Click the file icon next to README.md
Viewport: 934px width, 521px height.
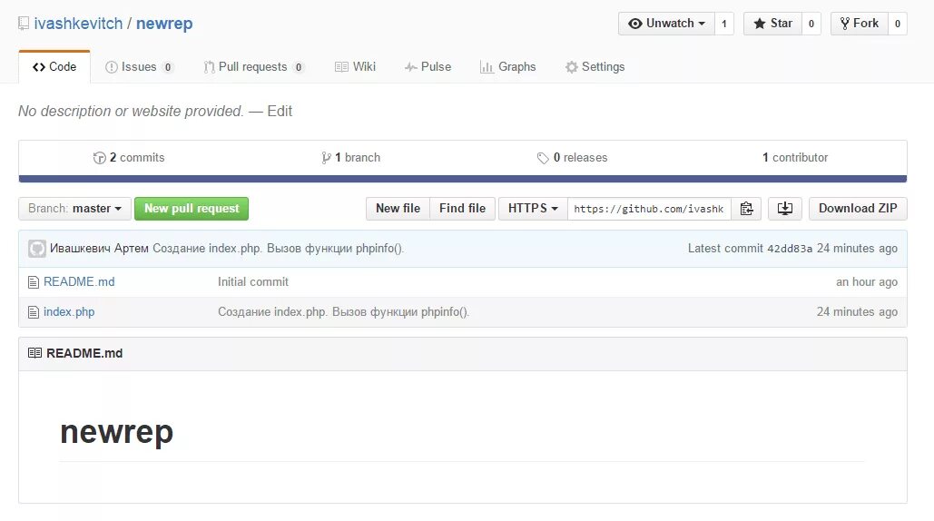[34, 282]
